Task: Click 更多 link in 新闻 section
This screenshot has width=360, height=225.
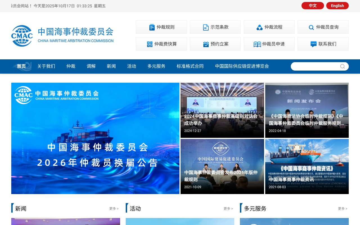Action: (x=114, y=208)
